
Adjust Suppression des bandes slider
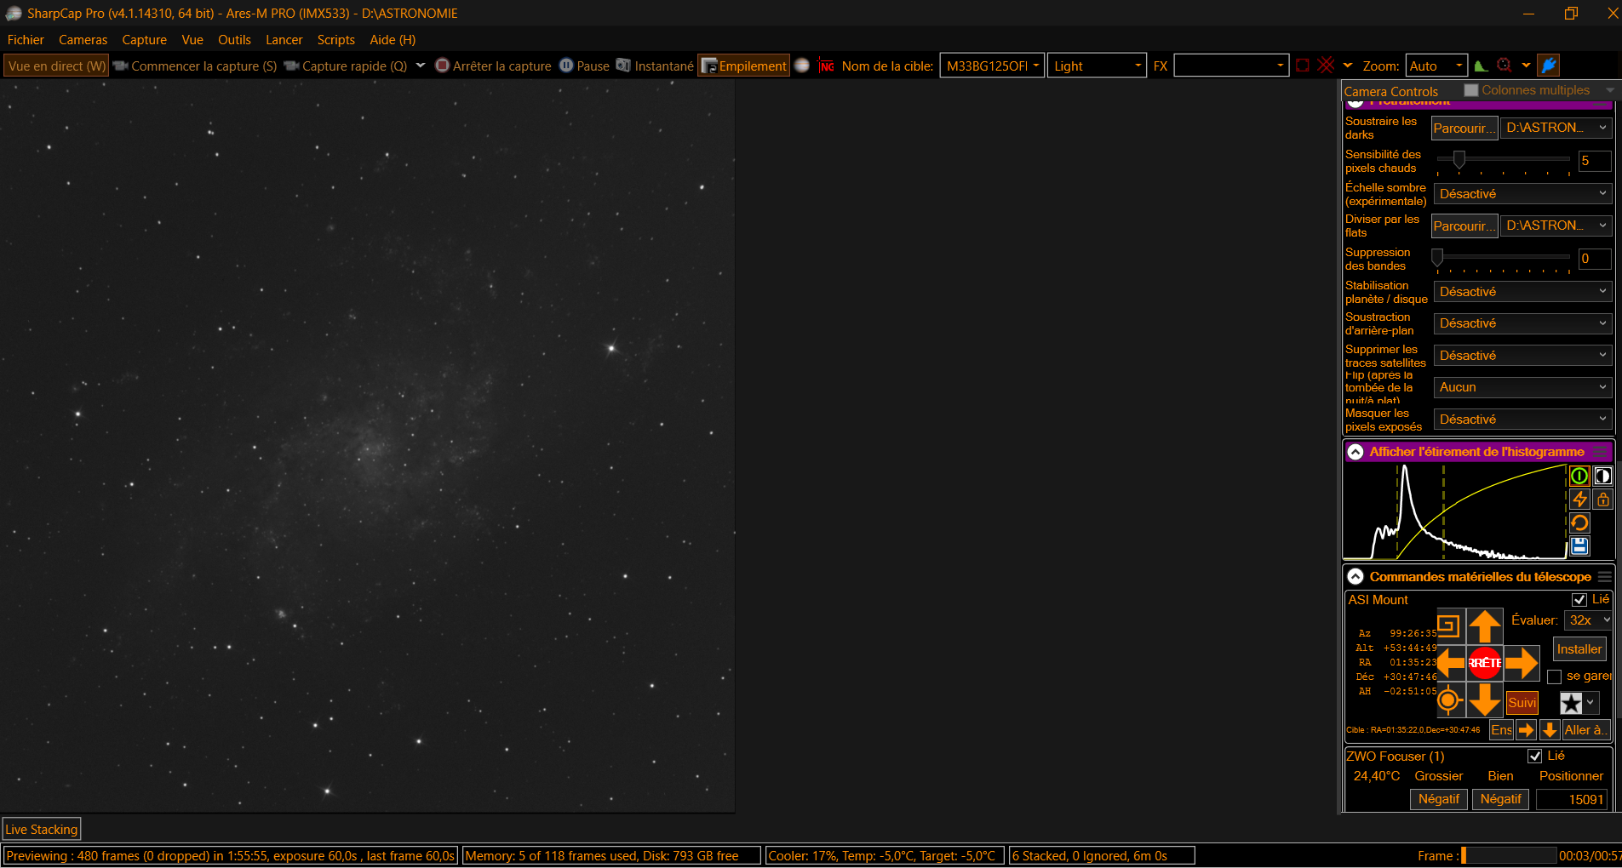click(x=1504, y=257)
